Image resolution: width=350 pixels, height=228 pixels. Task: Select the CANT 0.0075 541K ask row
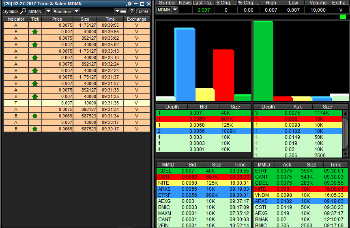pyautogui.click(x=301, y=177)
